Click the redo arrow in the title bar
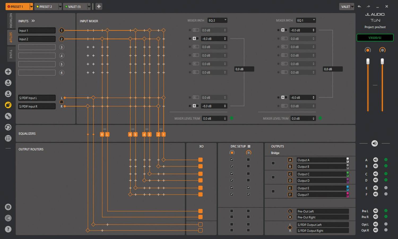 click(368, 6)
